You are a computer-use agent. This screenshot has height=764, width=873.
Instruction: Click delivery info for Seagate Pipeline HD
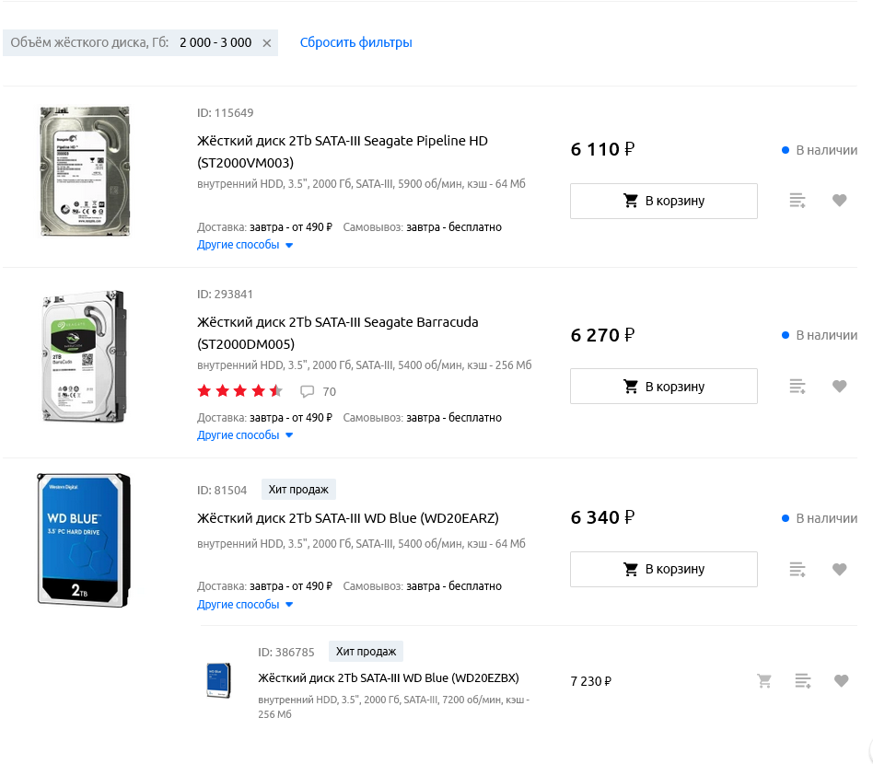[264, 227]
